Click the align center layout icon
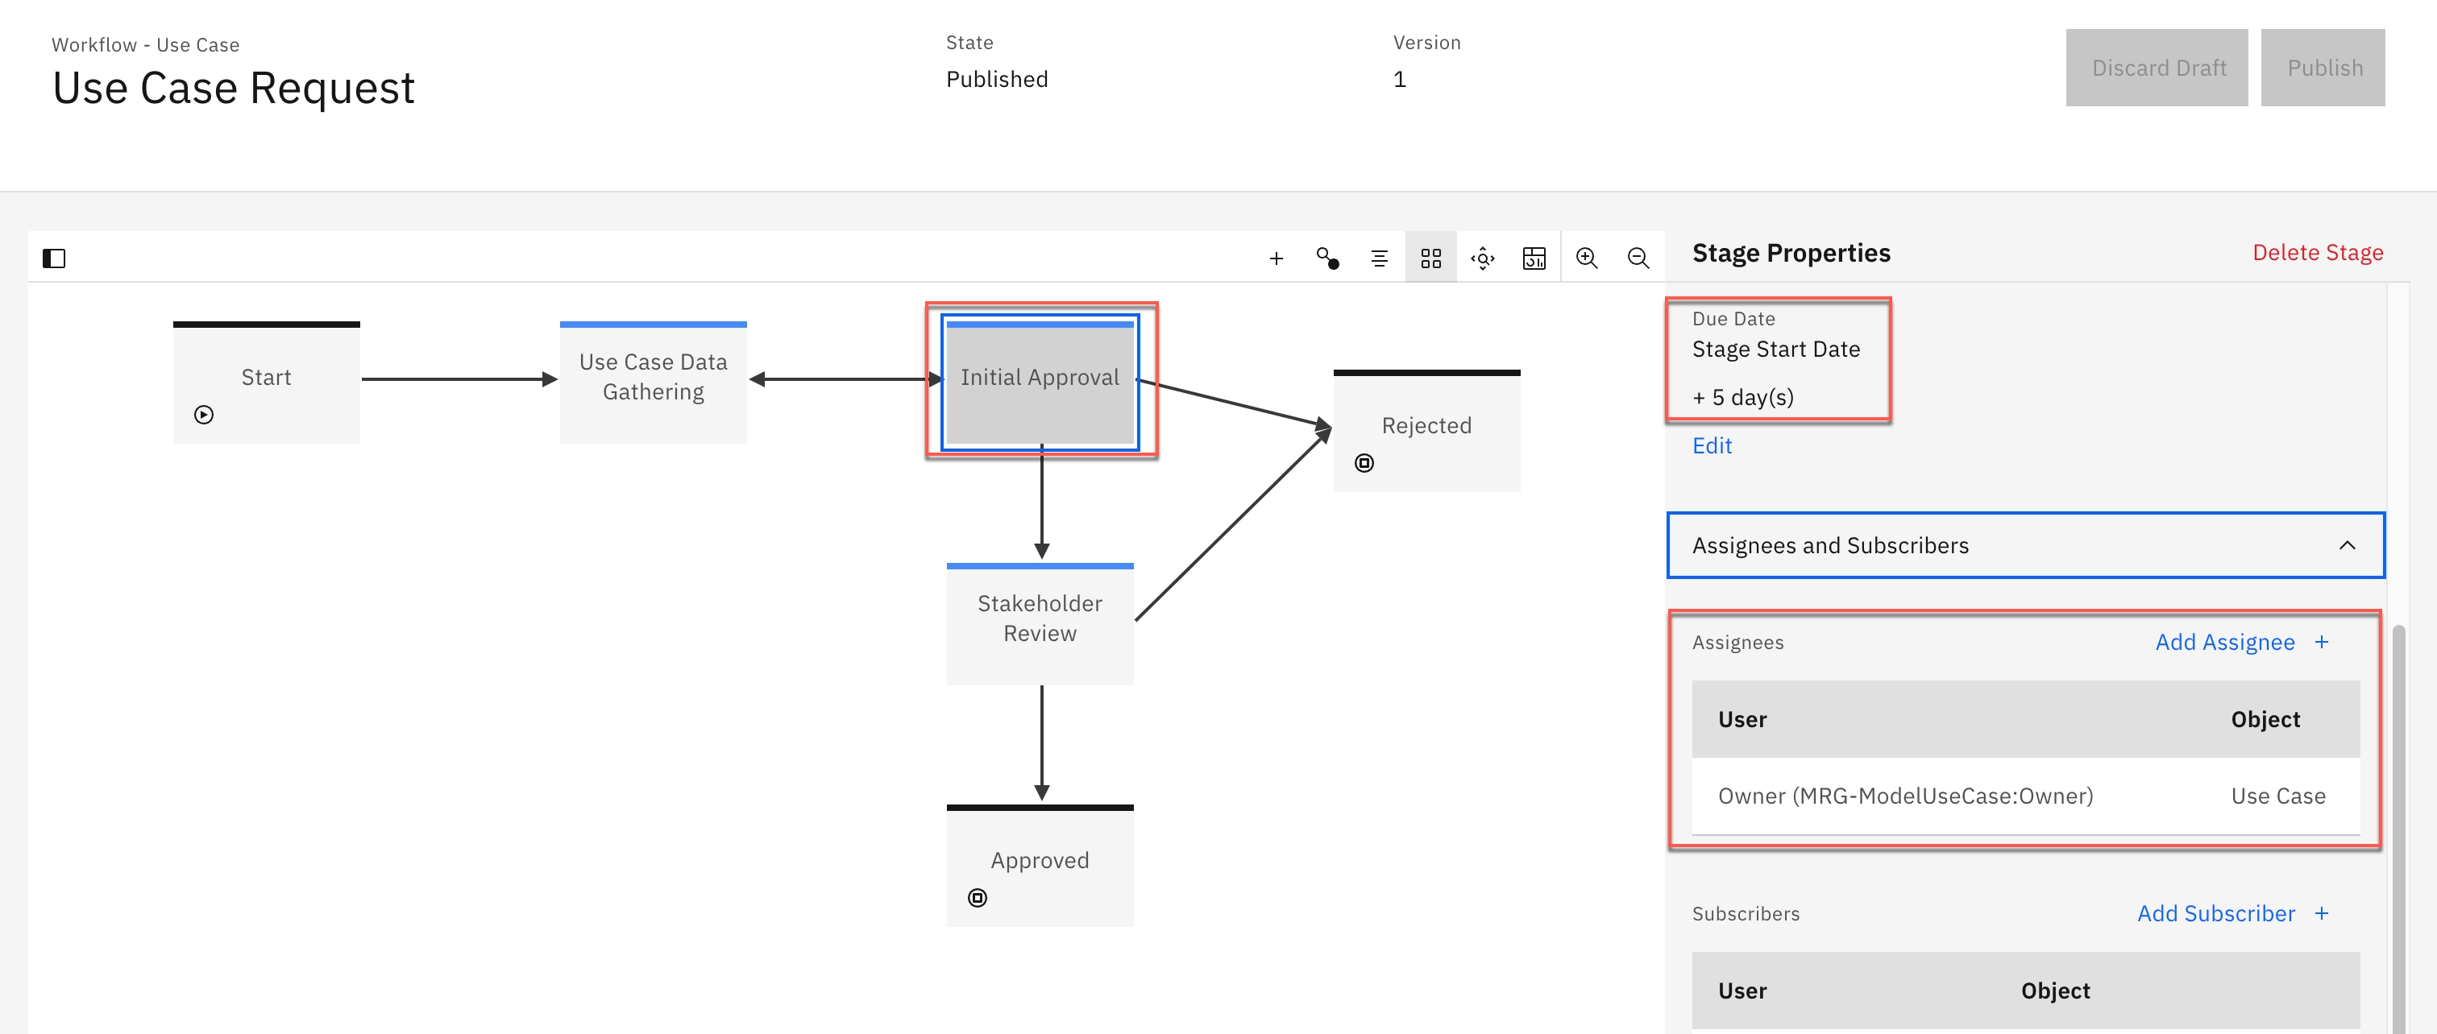The height and width of the screenshot is (1034, 2437). 1380,258
